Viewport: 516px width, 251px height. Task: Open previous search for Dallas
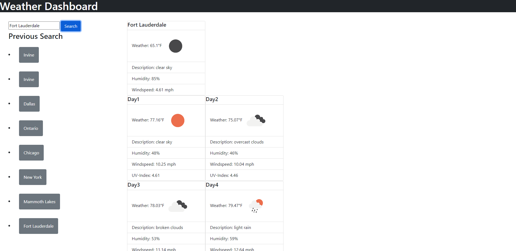29,103
